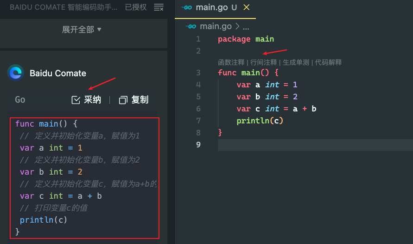The height and width of the screenshot is (244, 413).
Task: Click the closing brace on editor line 8
Action: (x=220, y=133)
